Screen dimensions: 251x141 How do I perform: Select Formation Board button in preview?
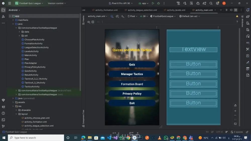point(132,84)
